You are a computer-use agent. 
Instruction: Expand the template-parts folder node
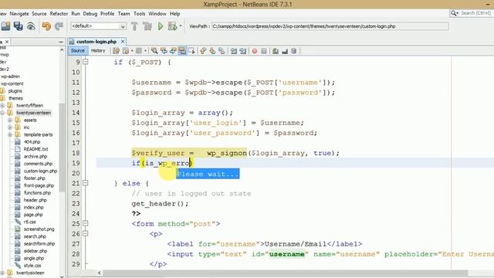coord(10,134)
